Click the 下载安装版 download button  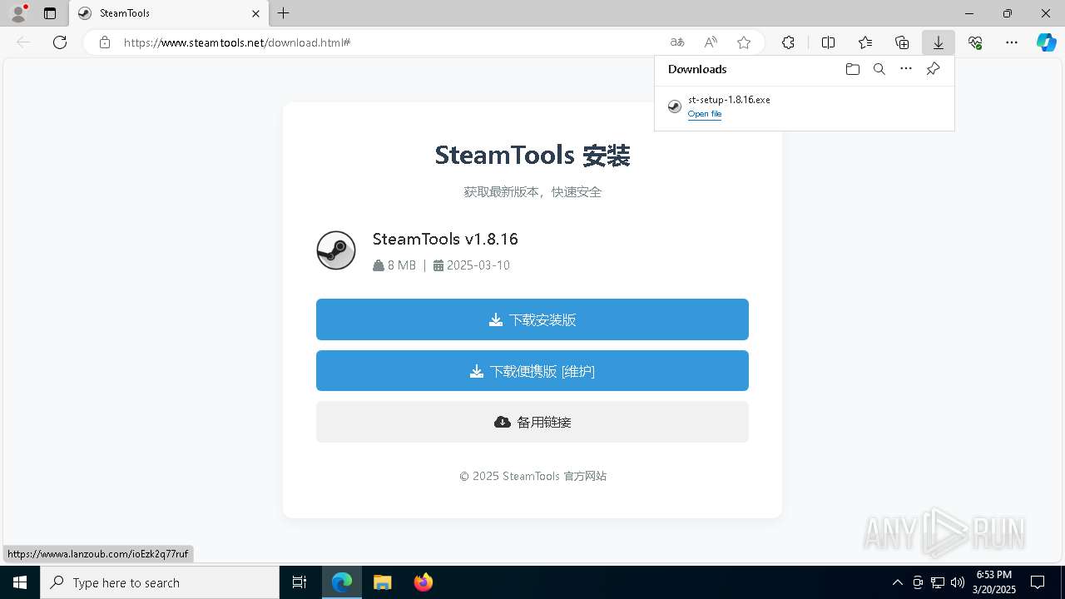tap(532, 319)
